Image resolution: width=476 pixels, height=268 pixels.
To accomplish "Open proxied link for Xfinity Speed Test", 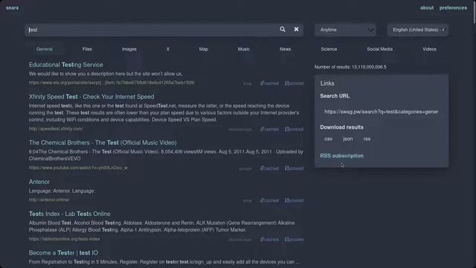I will tap(295, 129).
